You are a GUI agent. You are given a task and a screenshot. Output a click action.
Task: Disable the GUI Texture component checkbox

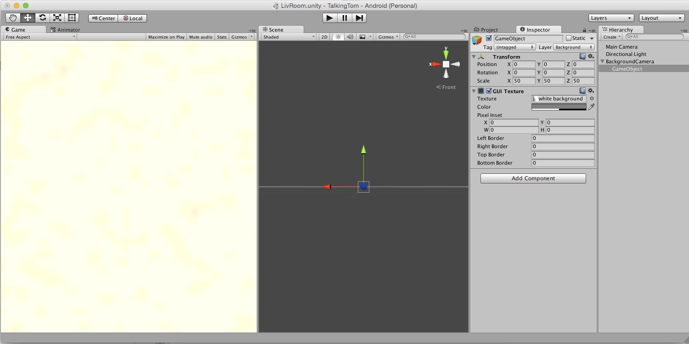point(489,91)
